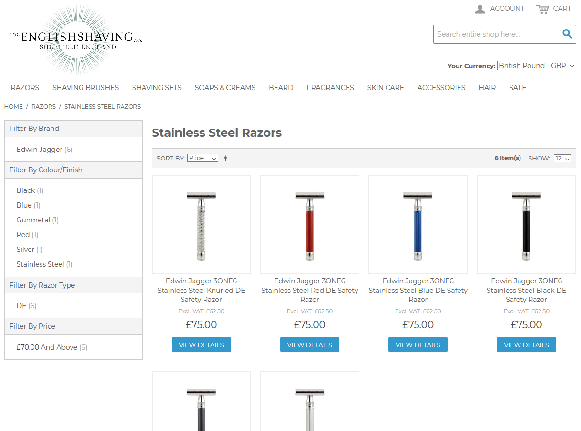Image resolution: width=581 pixels, height=431 pixels.
Task: Filter by Red colour
Action: click(x=27, y=235)
